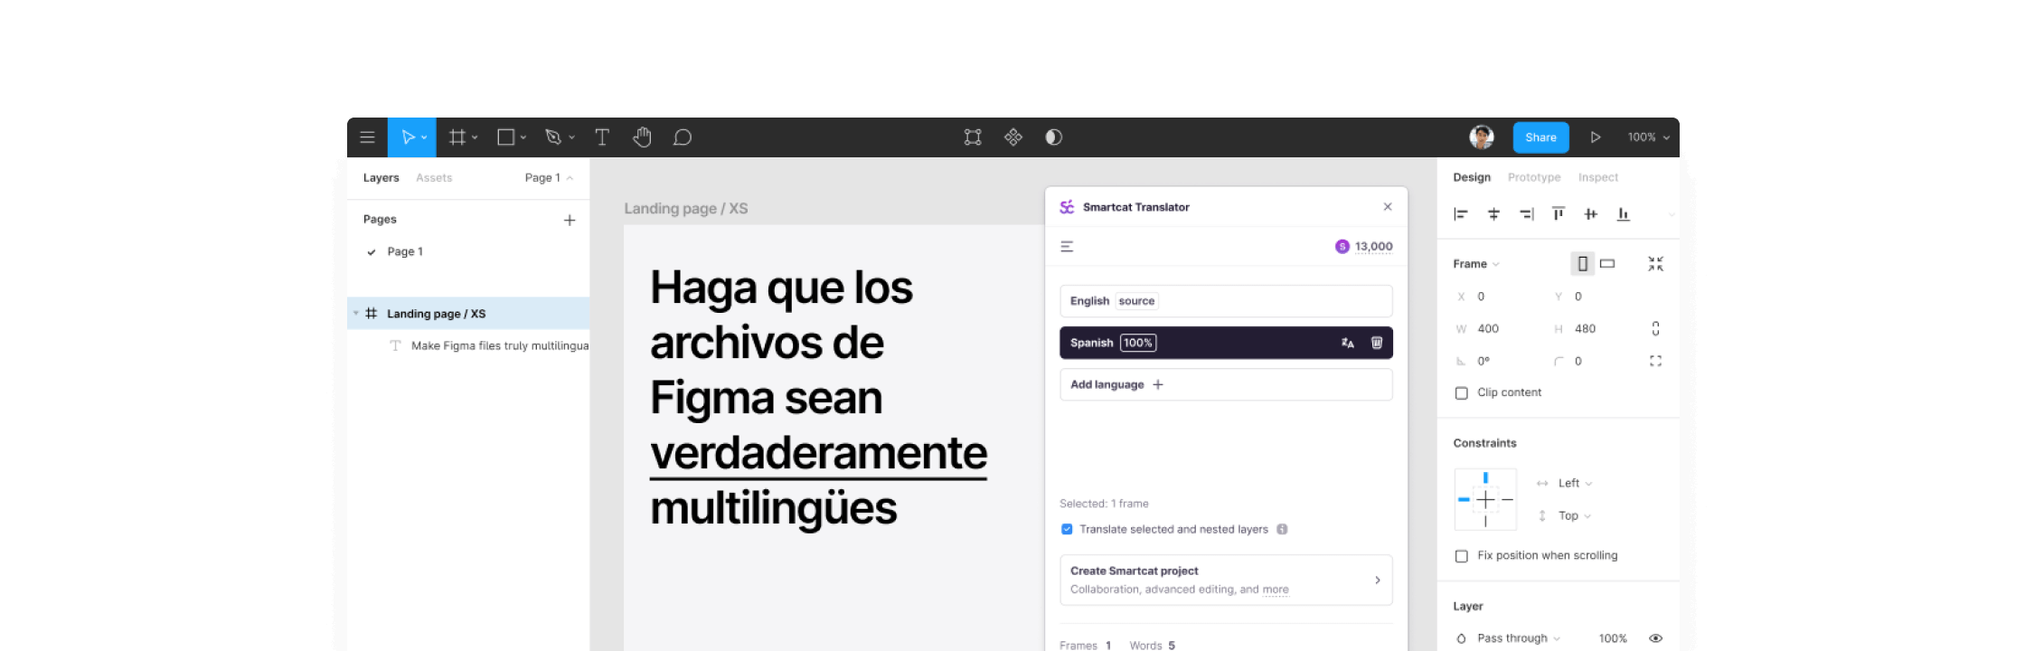Viewport: 2025px width, 651px height.
Task: Select portrait frame orientation
Action: pos(1582,264)
